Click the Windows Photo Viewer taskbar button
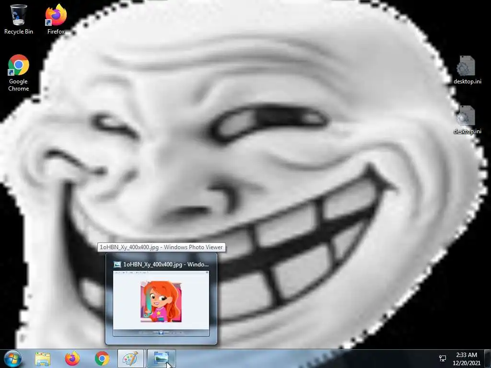Screen dimensions: 491x368 point(161,358)
